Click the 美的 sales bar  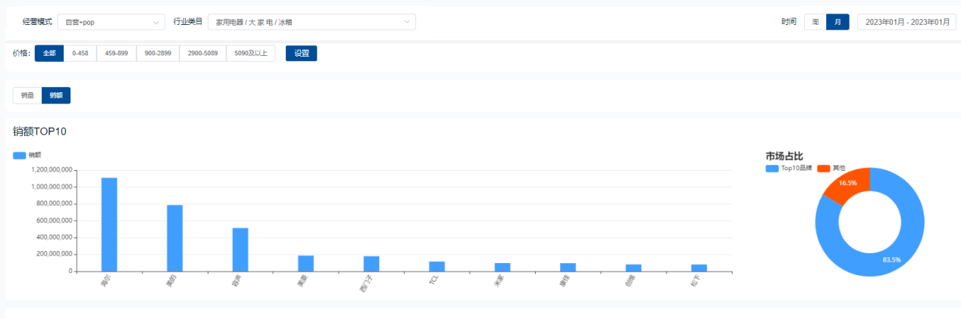pyautogui.click(x=175, y=237)
